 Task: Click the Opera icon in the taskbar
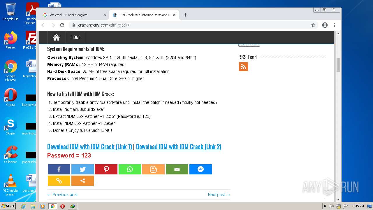[62, 206]
